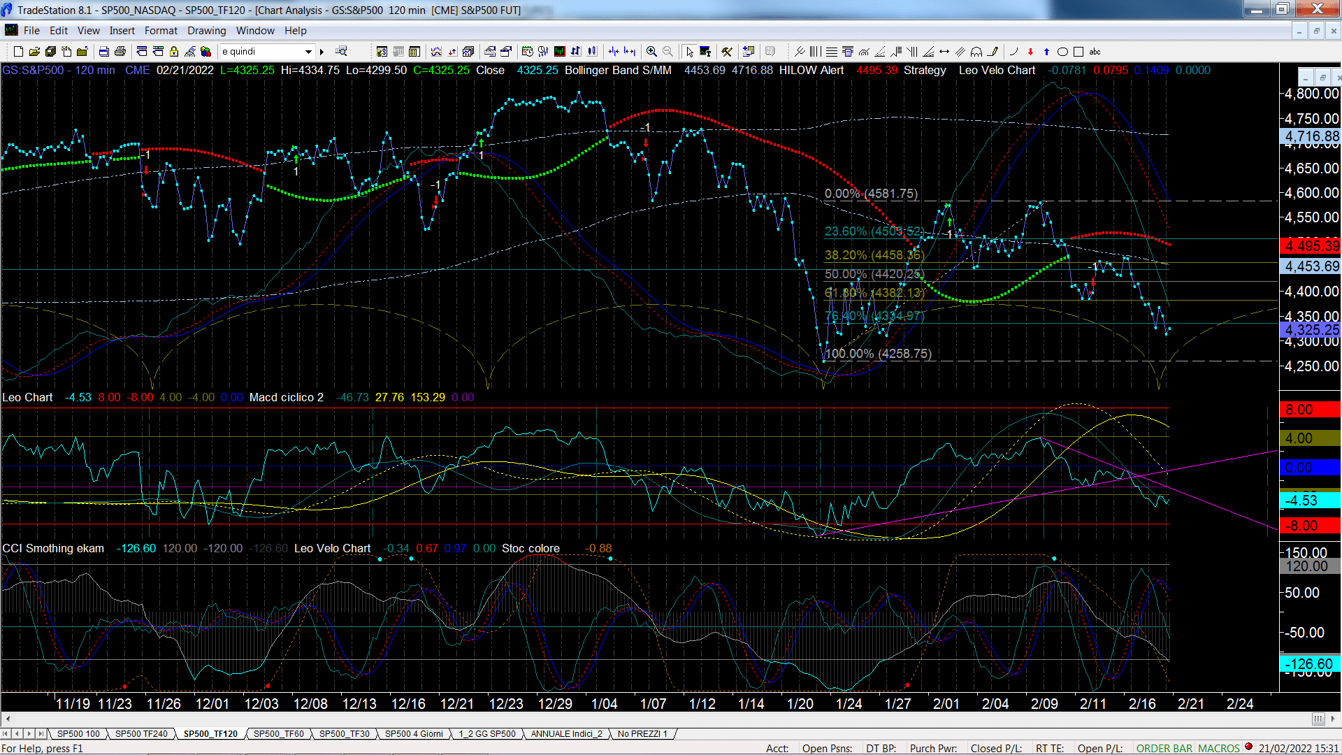Select the vertical lines drawing tool
Viewport: 1342px width, 755px height.
click(816, 52)
